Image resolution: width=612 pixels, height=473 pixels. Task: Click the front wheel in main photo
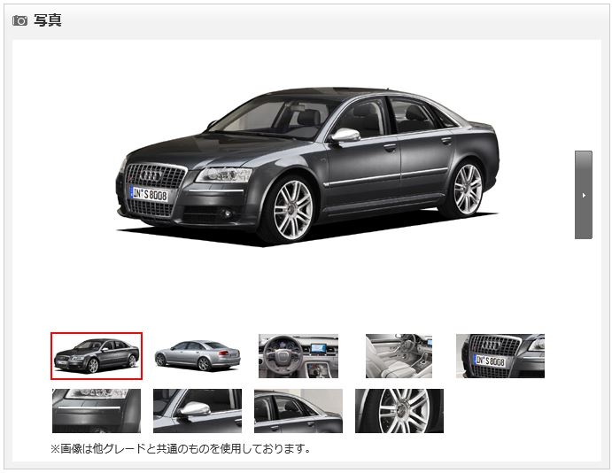291,210
